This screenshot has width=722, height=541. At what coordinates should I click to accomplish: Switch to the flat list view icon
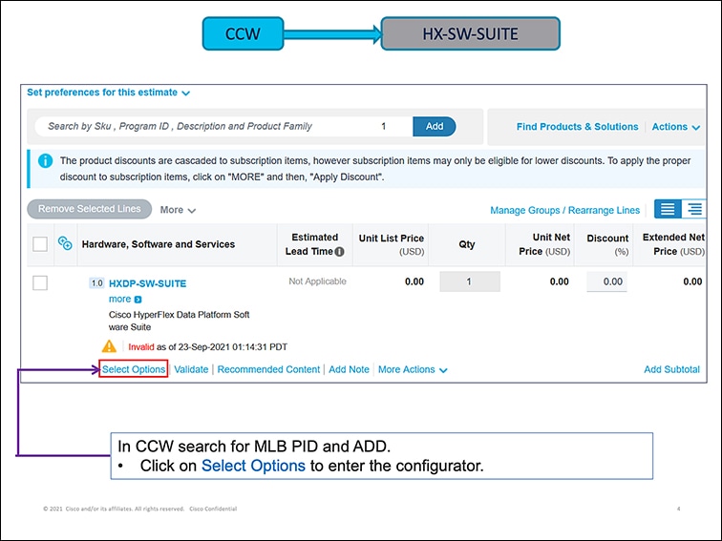click(668, 209)
